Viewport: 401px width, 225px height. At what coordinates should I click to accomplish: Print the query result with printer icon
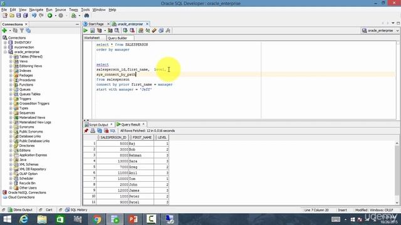coord(93,131)
